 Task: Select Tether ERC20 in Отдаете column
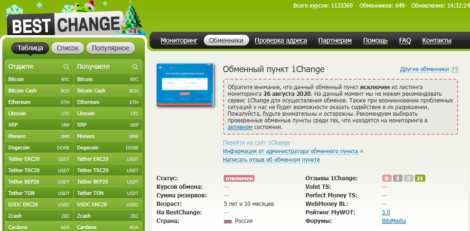coord(39,159)
